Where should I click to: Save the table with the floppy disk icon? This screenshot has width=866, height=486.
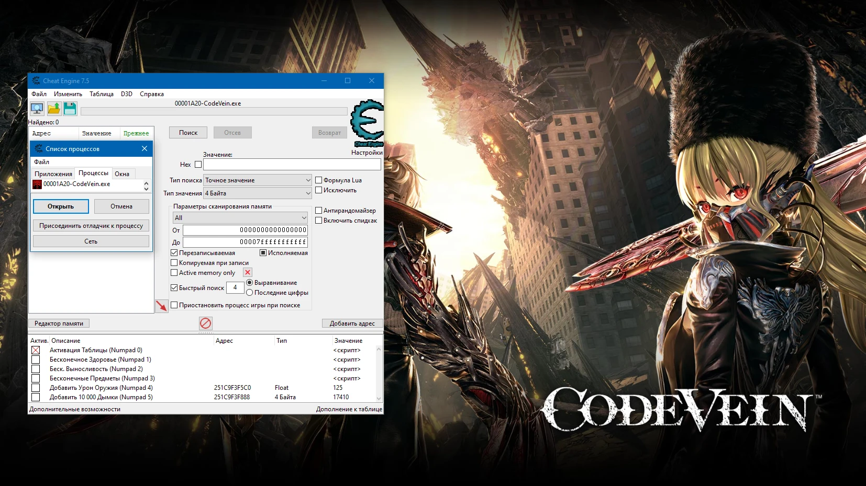tap(69, 108)
